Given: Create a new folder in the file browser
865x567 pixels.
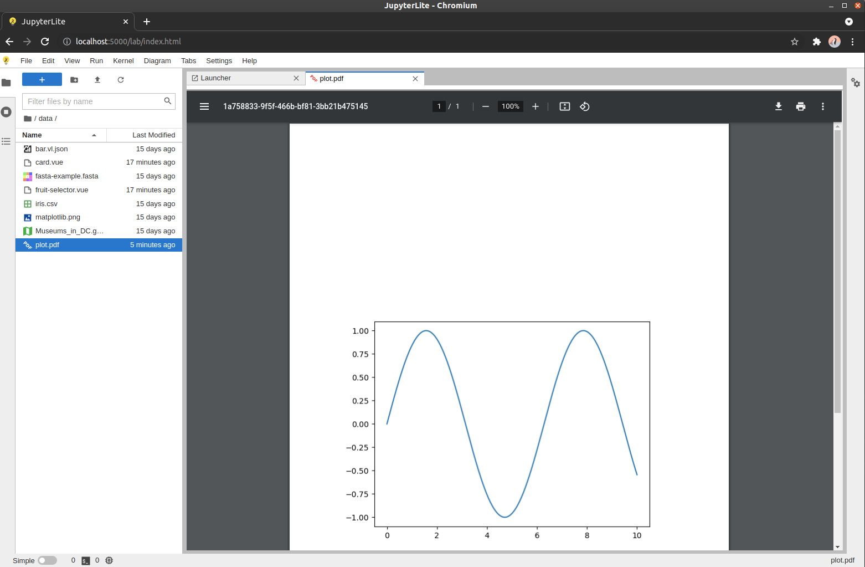Looking at the screenshot, I should (74, 80).
